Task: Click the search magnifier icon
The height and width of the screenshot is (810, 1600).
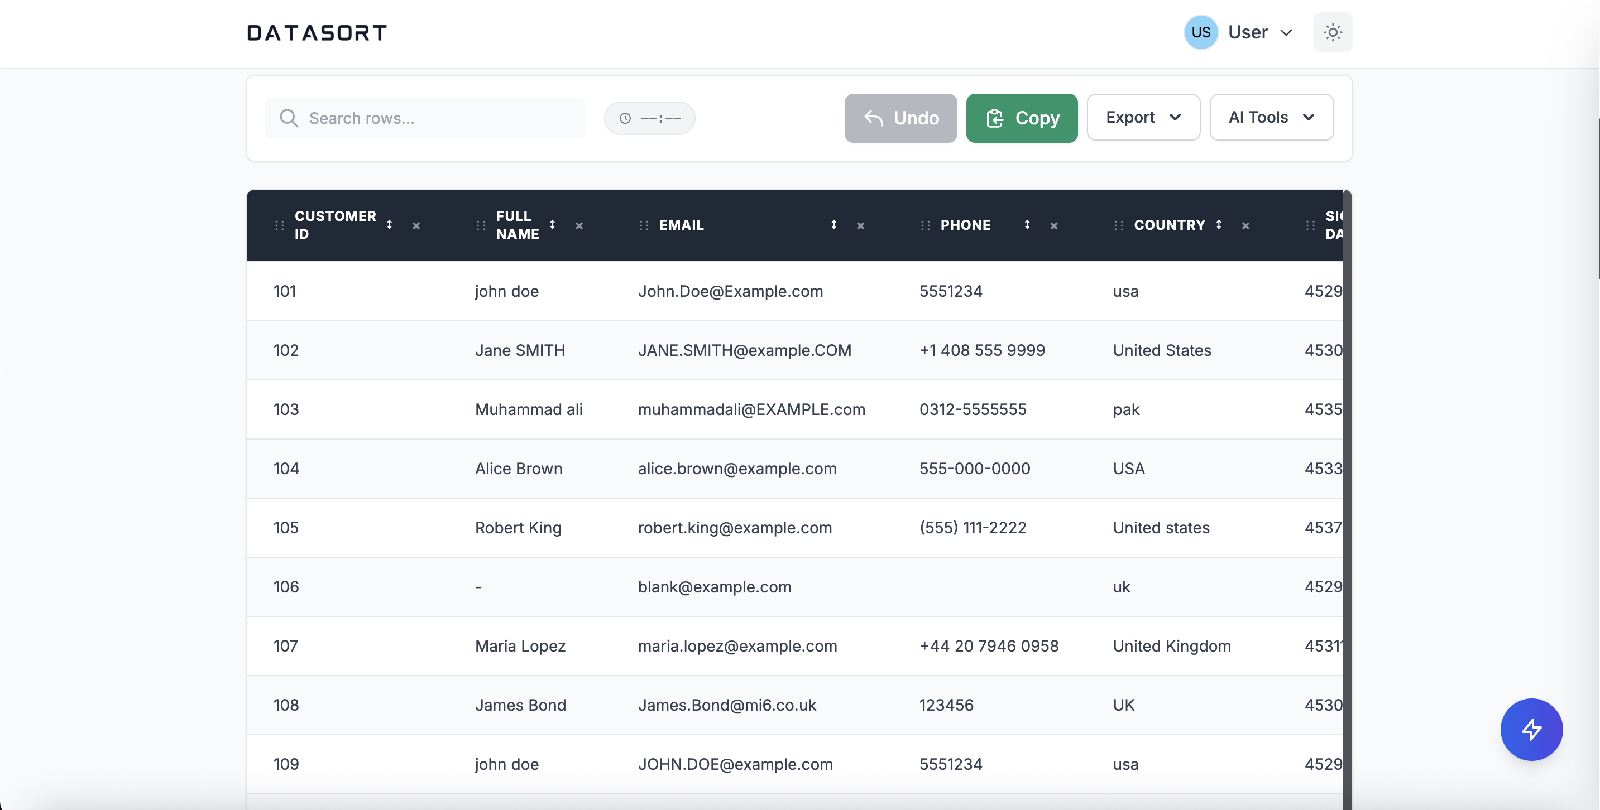Action: tap(288, 118)
